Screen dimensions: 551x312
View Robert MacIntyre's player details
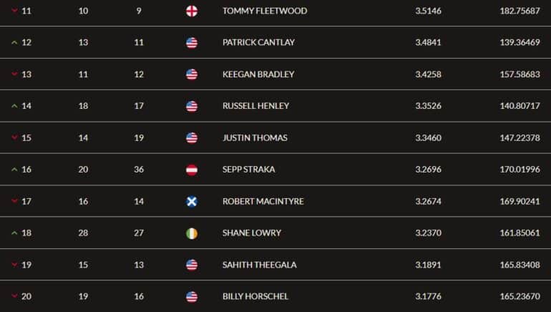tap(263, 201)
